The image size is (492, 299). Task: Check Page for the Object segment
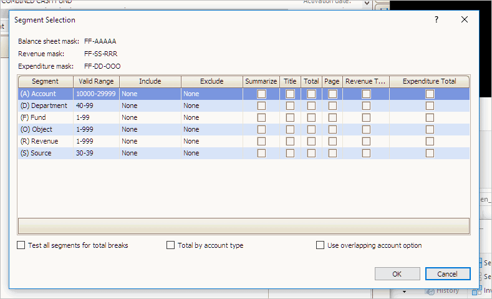coord(332,129)
